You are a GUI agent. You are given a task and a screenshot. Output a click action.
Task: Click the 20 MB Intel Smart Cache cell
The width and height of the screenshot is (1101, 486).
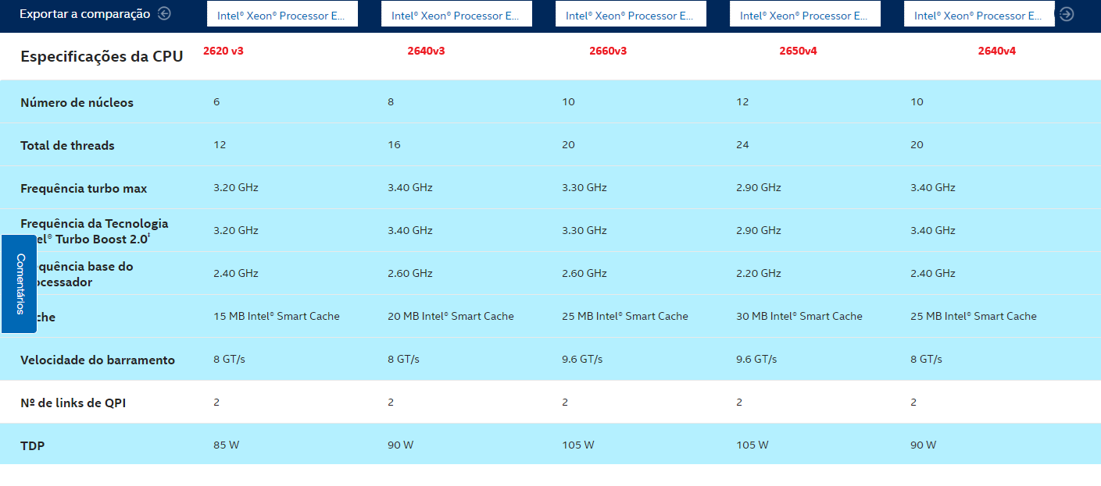450,316
